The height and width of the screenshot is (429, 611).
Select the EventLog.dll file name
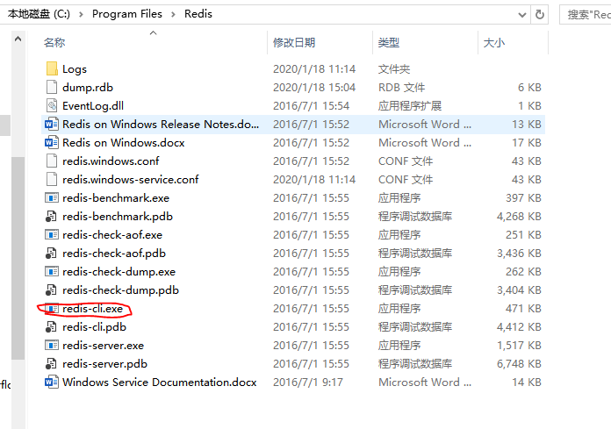93,106
